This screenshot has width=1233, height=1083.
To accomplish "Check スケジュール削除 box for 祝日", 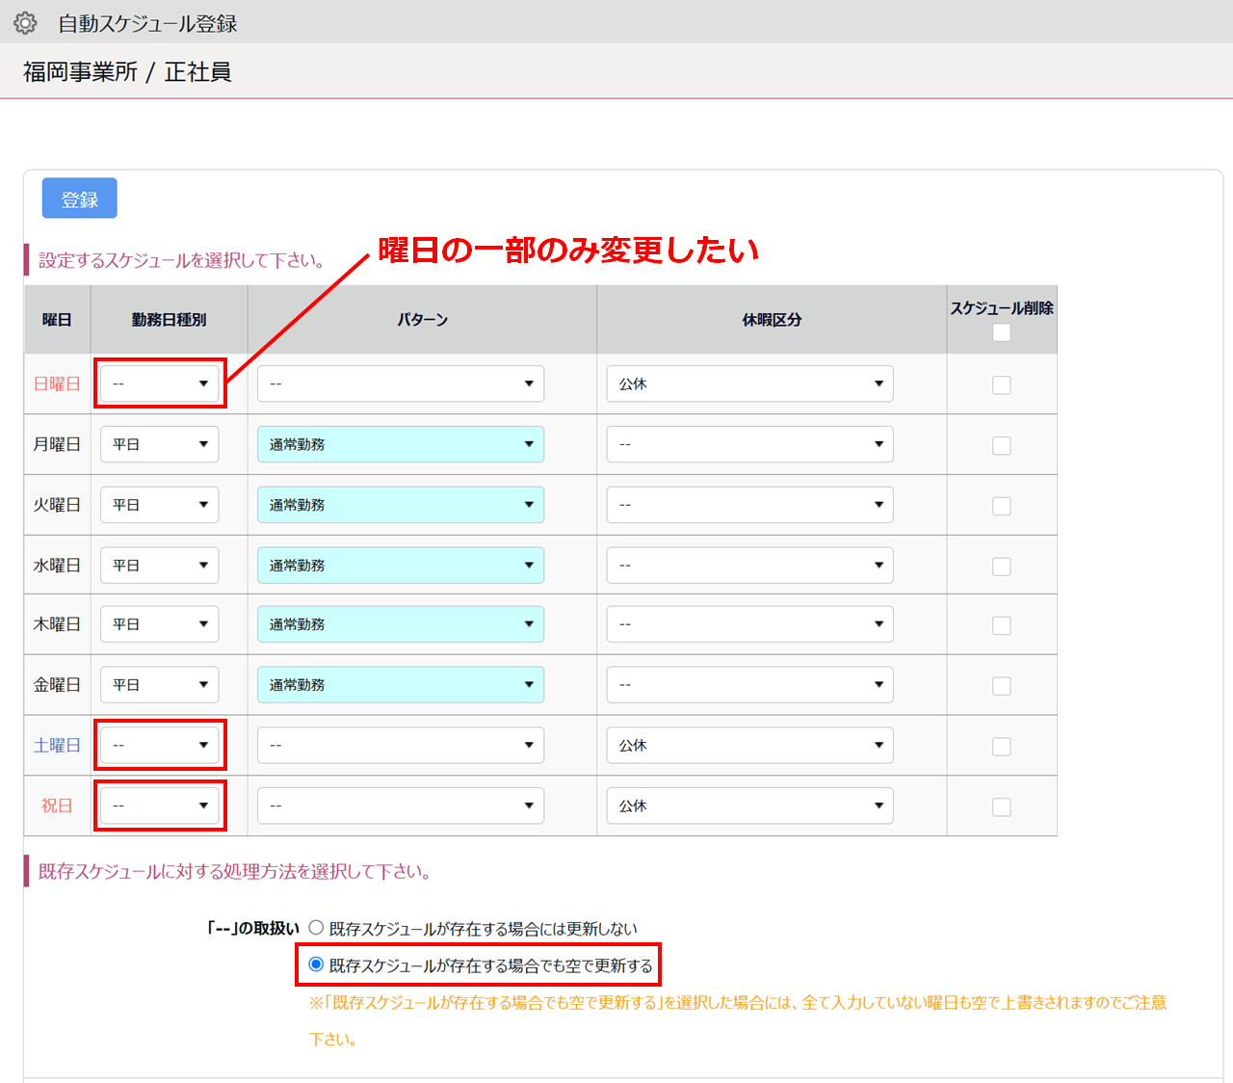I will [1002, 807].
